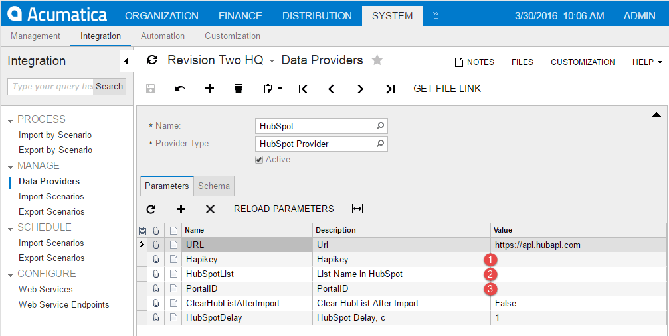
Task: Delete the current data provider
Action: [x=239, y=89]
